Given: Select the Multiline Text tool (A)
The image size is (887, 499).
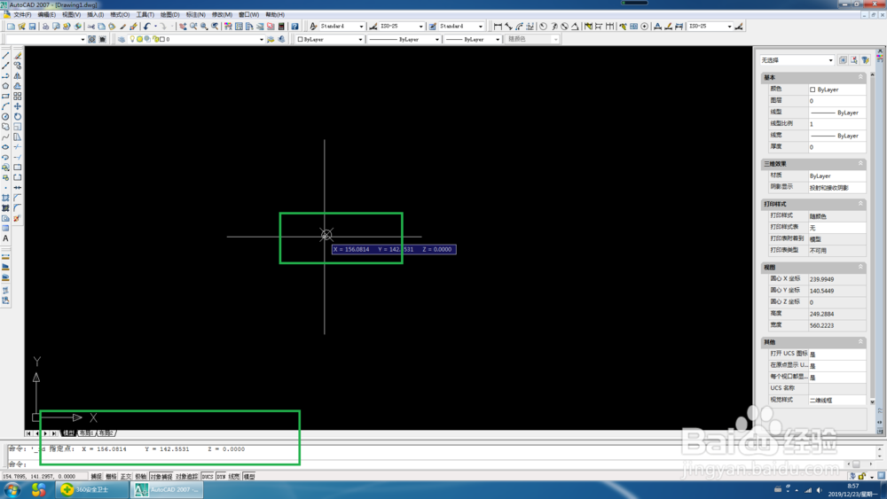Looking at the screenshot, I should coord(5,238).
